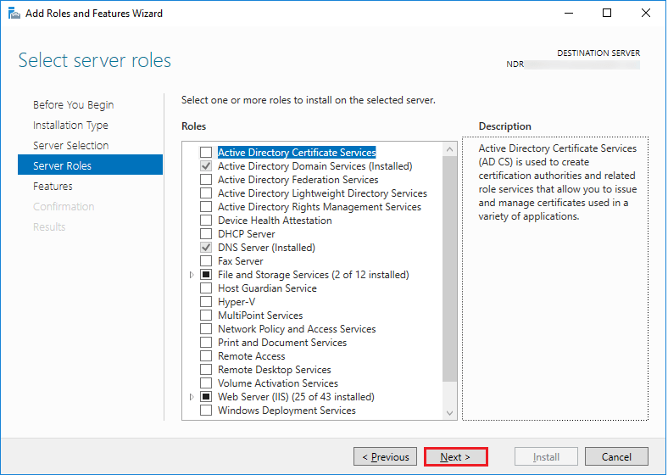Enable Volume Activation Services checkbox
Image resolution: width=668 pixels, height=475 pixels.
206,383
